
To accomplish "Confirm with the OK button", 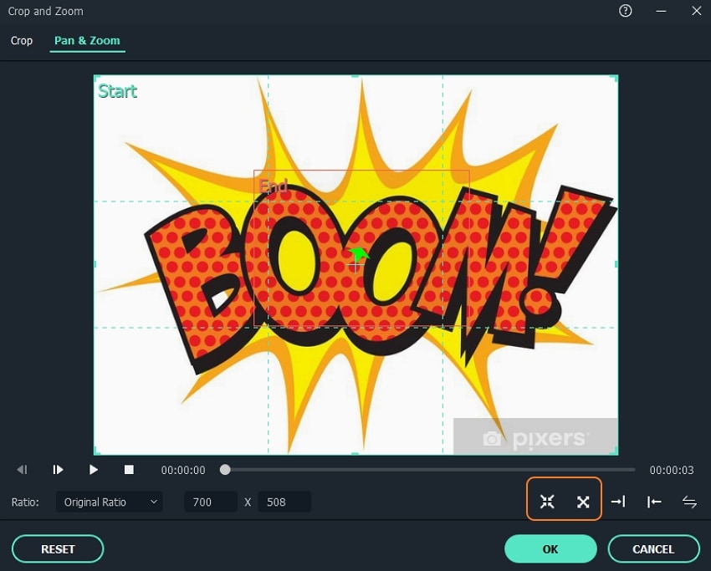I will tap(550, 548).
